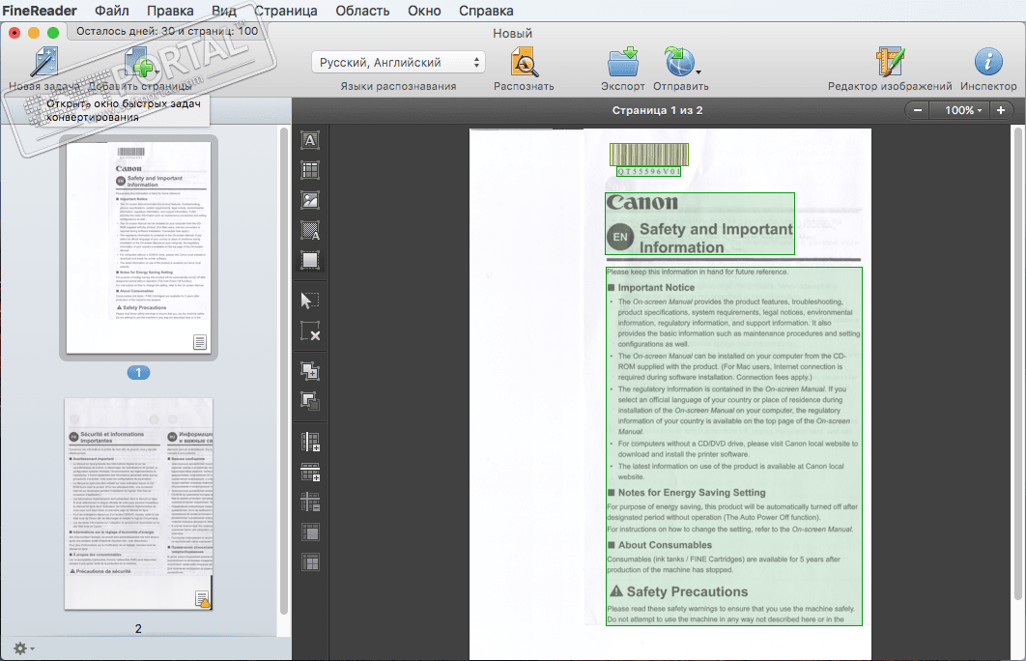Select the area selection arrow tool
The width and height of the screenshot is (1026, 661).
tap(310, 301)
